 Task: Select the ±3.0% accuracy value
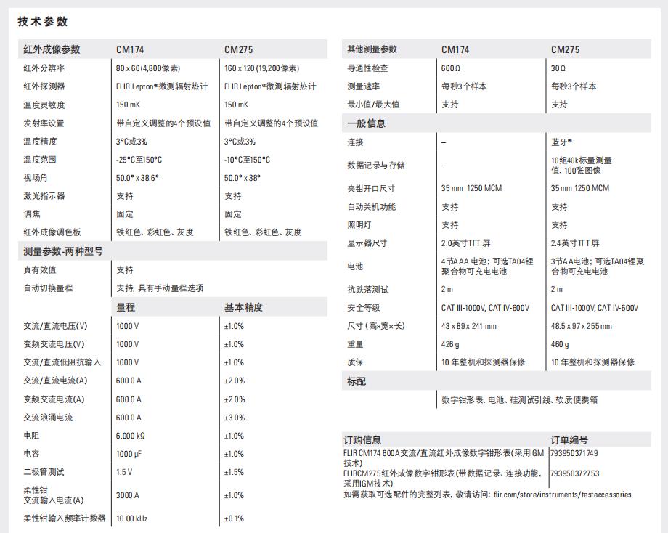click(x=235, y=418)
